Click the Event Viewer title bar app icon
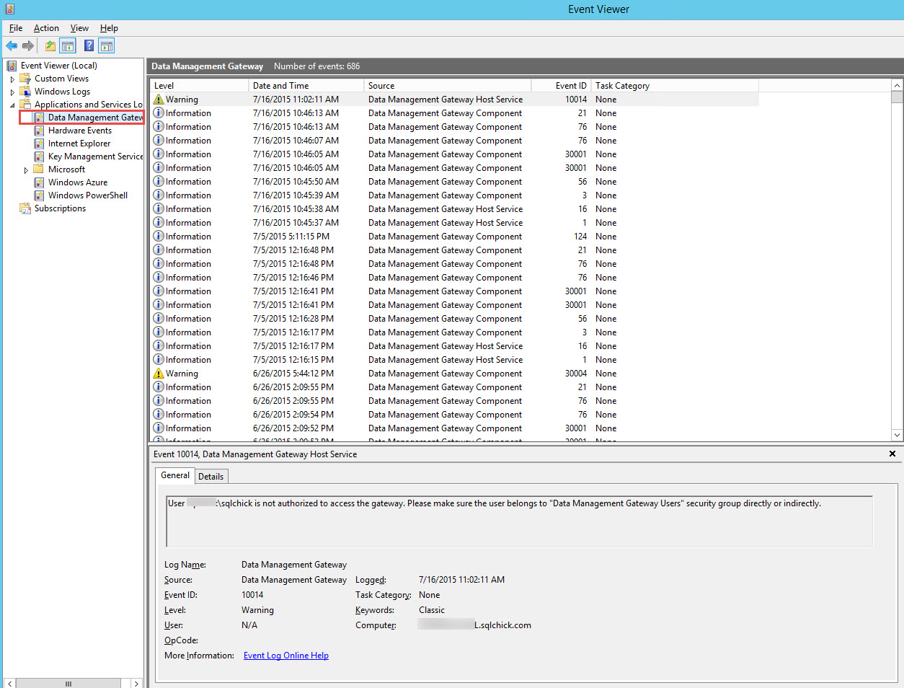904x688 pixels. coord(9,9)
